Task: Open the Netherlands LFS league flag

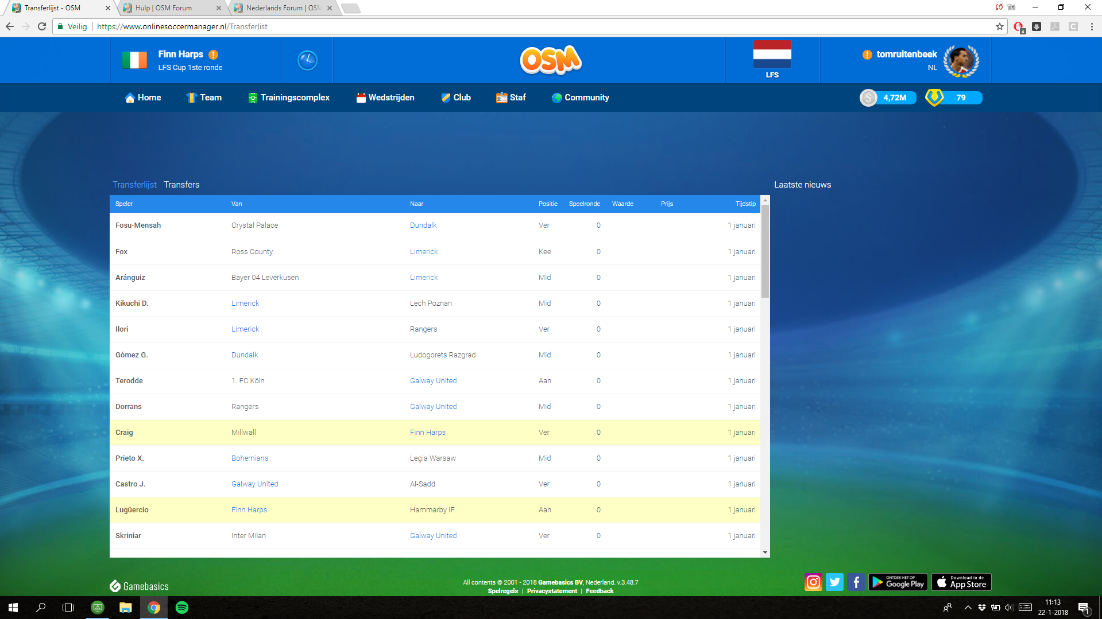Action: [x=772, y=54]
